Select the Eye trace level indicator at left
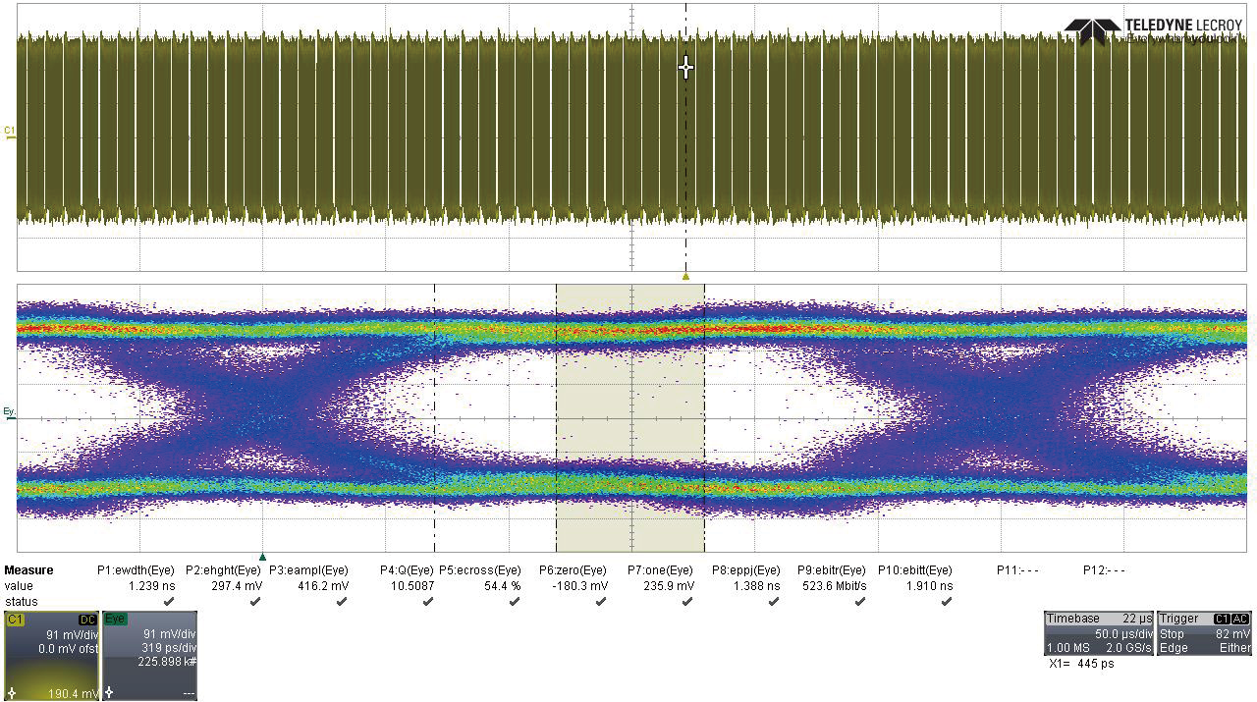This screenshot has height=702, width=1257. [10, 414]
